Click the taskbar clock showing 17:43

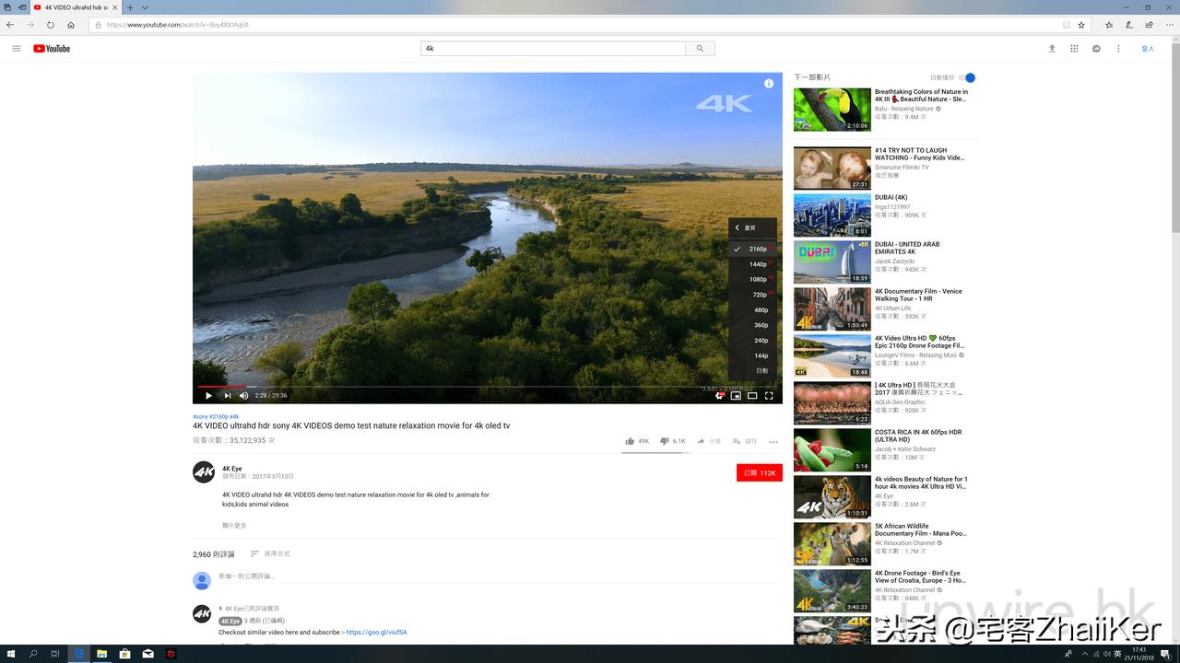(x=1141, y=654)
